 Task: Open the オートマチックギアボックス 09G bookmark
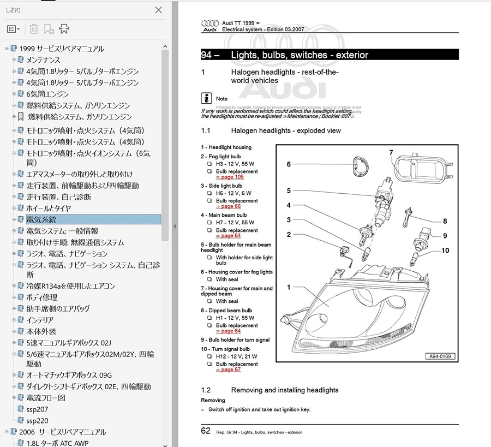pos(69,376)
